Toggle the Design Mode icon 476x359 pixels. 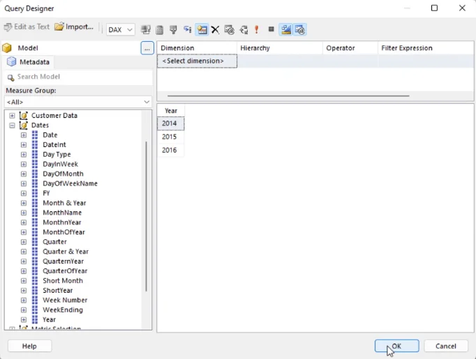point(286,30)
